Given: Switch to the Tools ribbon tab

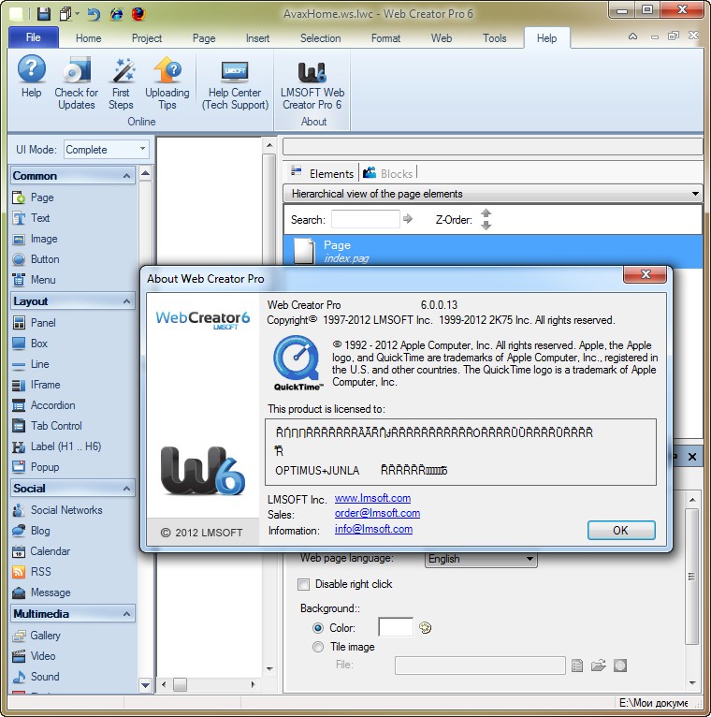Looking at the screenshot, I should (494, 38).
